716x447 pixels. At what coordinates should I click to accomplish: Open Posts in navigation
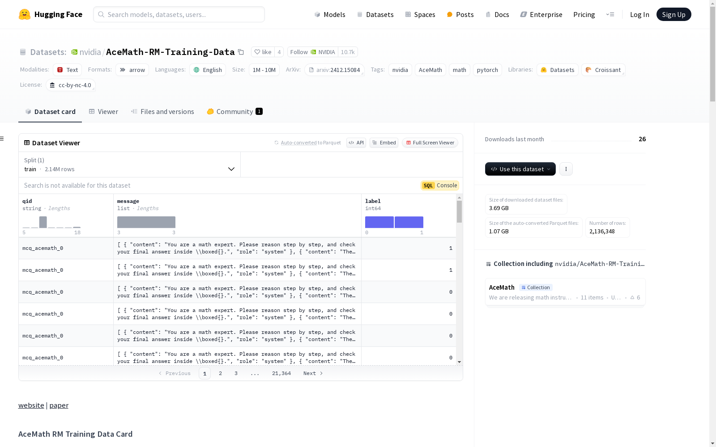460,14
